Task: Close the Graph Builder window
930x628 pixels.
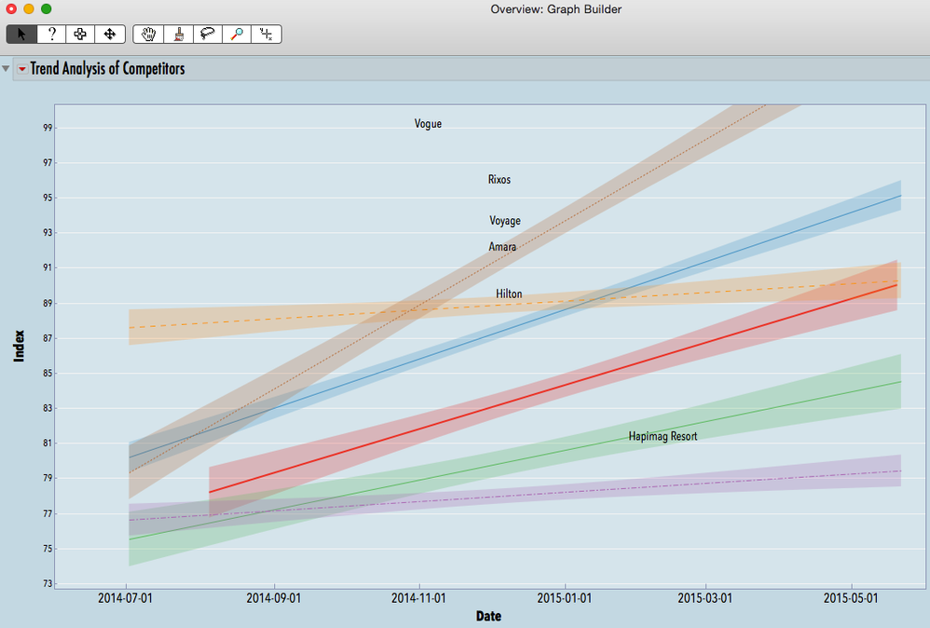Action: [11, 9]
